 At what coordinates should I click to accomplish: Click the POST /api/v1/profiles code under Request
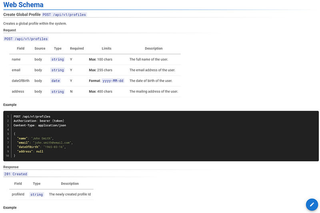pos(26,39)
